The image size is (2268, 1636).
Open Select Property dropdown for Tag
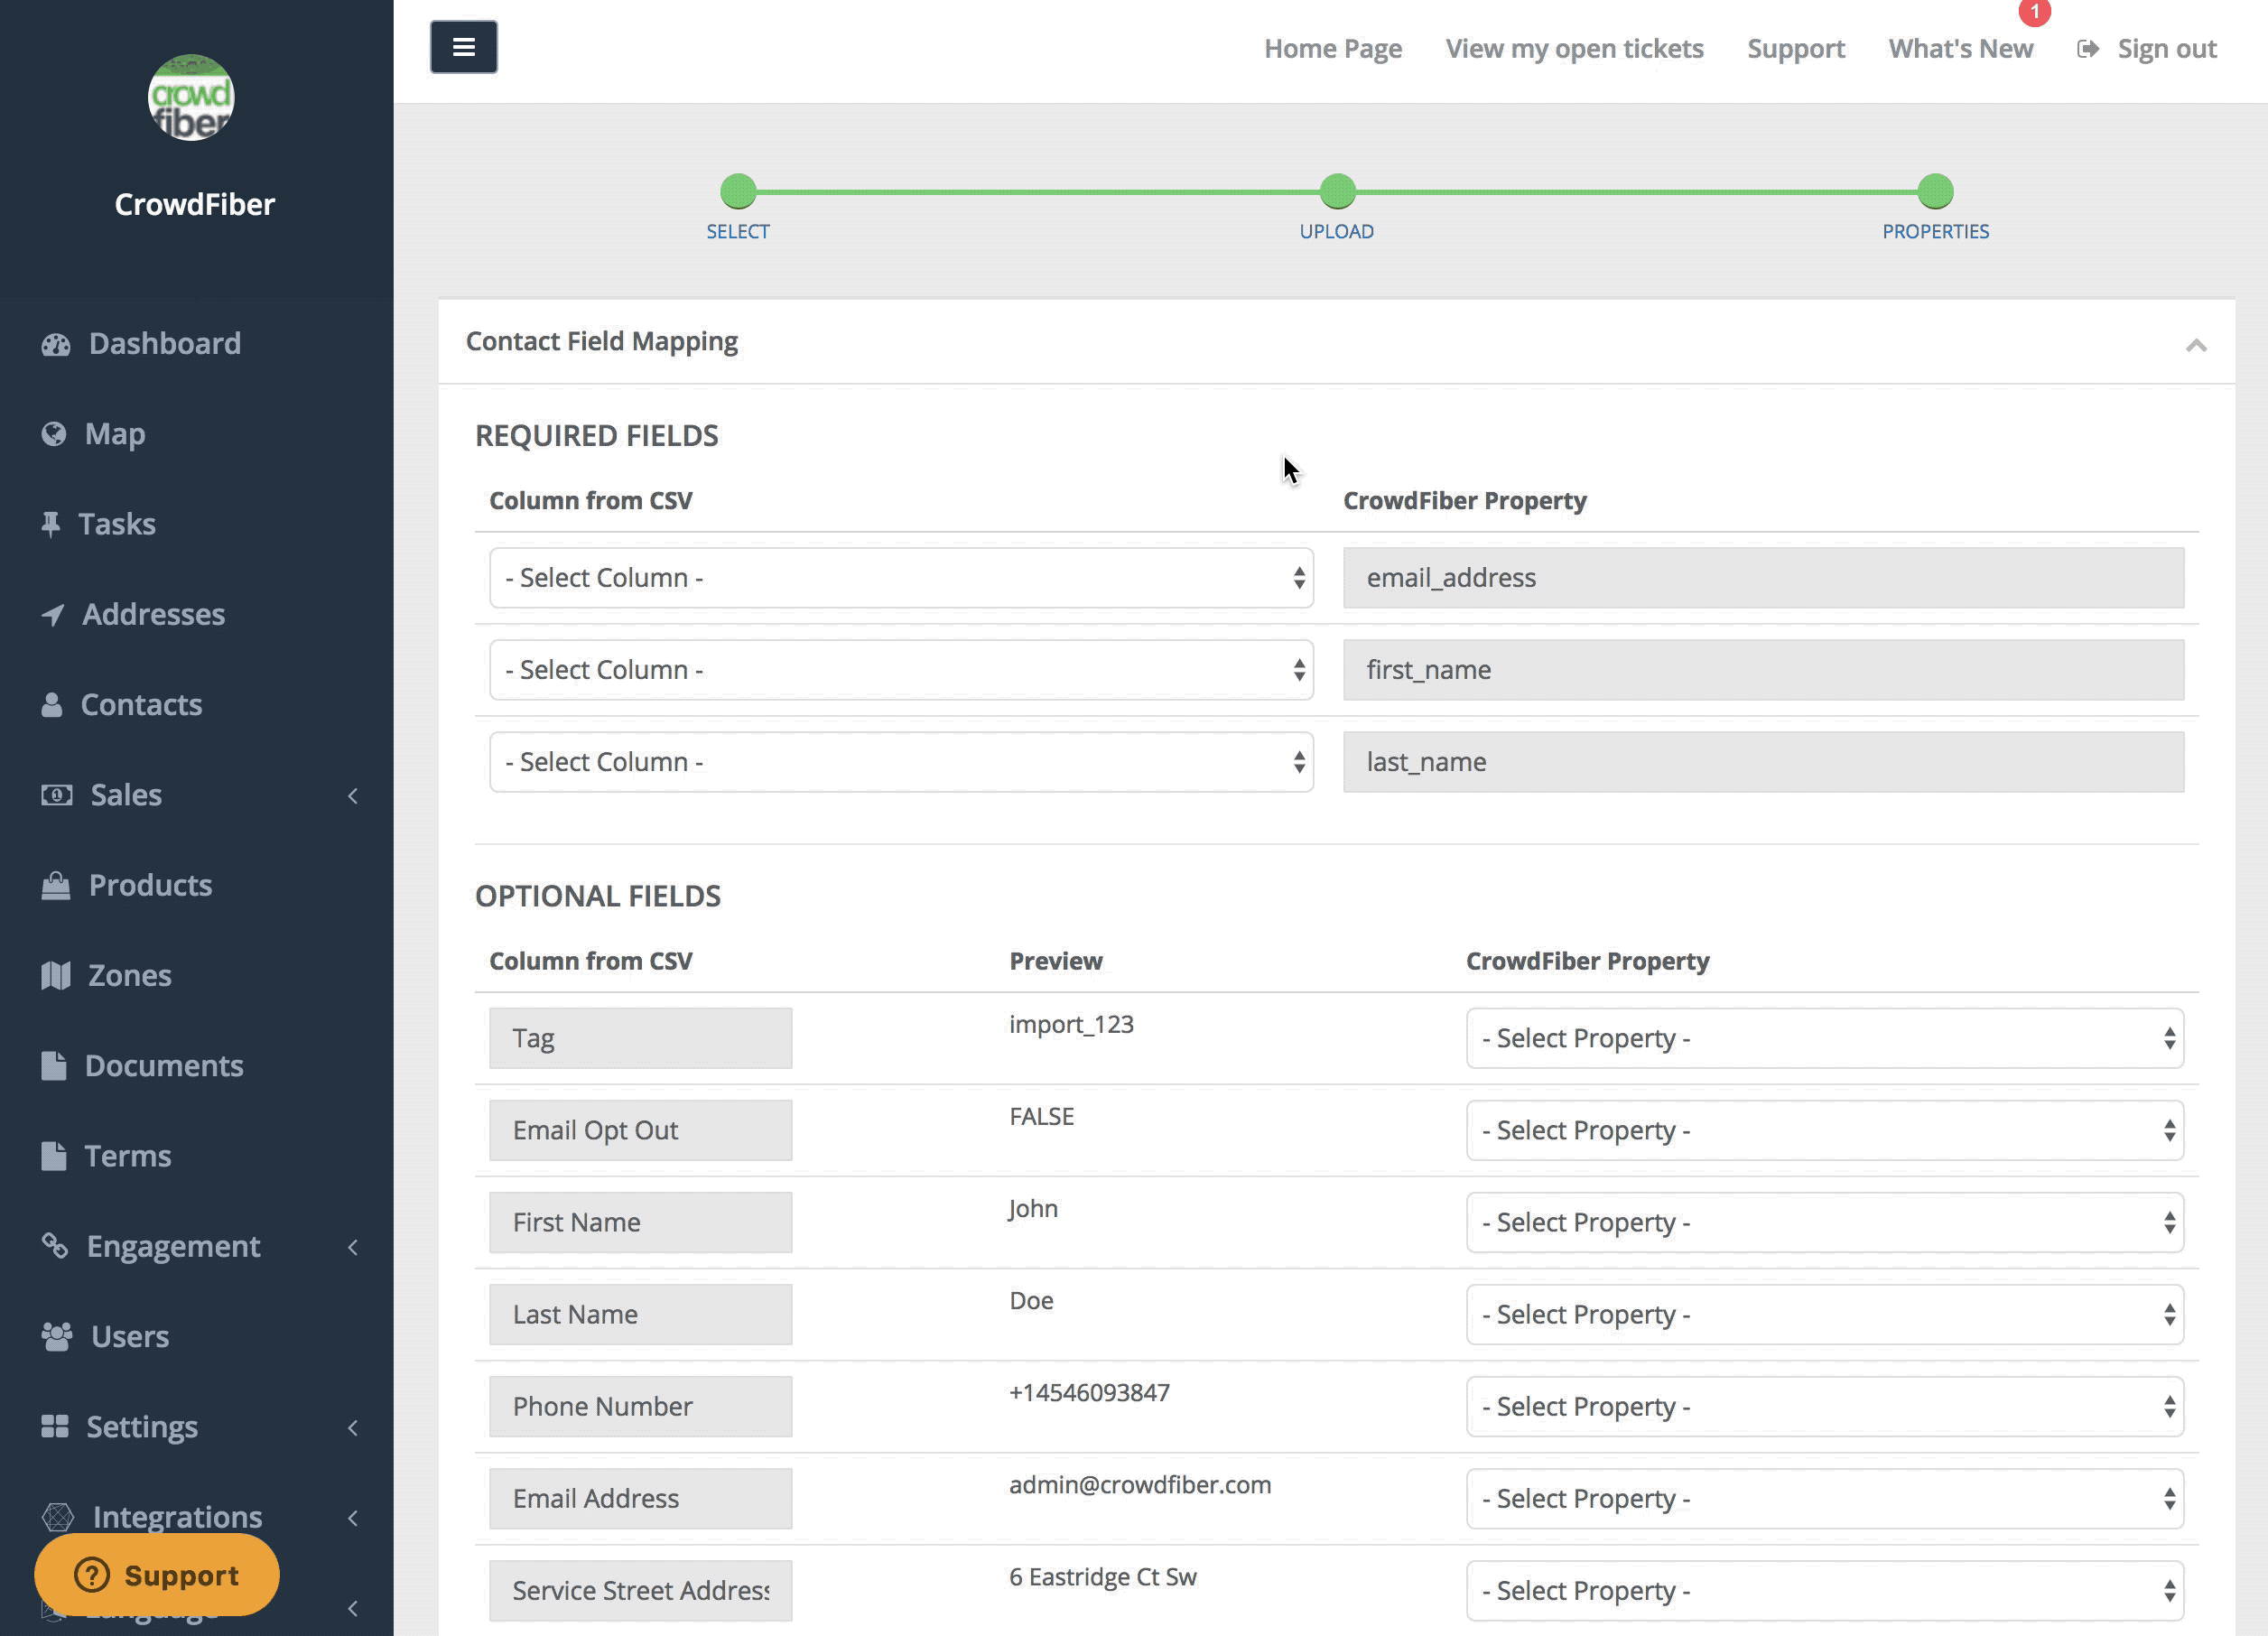point(1823,1038)
